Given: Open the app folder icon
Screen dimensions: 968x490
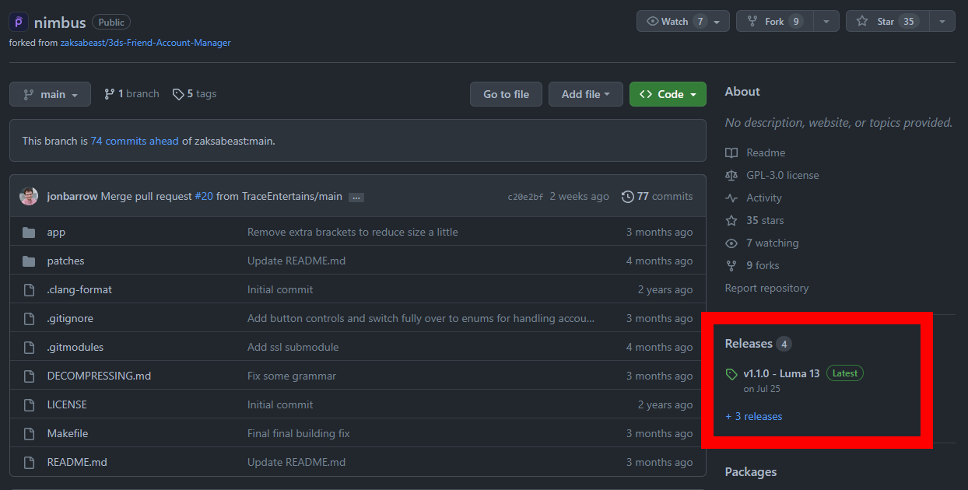Looking at the screenshot, I should point(30,232).
